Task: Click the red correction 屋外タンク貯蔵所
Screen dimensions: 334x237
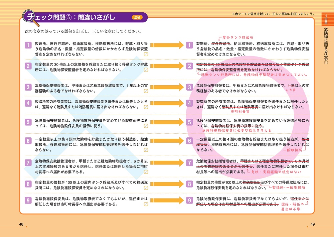Action: pyautogui.click(x=238, y=37)
